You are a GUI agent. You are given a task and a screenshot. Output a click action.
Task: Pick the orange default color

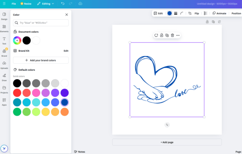[65, 112]
